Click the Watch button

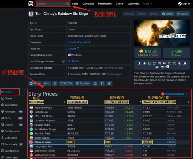[x=183, y=14]
